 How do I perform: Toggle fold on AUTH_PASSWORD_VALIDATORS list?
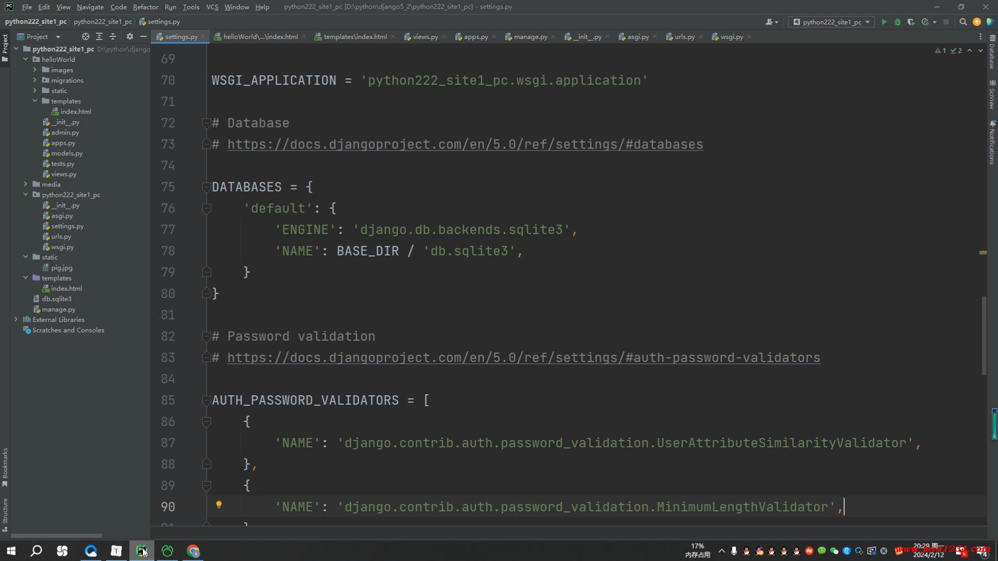(x=206, y=400)
